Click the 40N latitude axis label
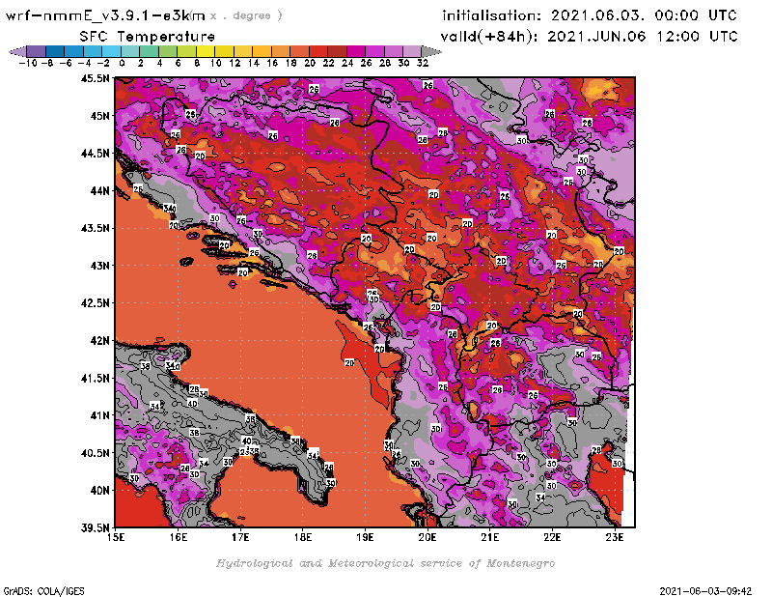 click(x=99, y=491)
